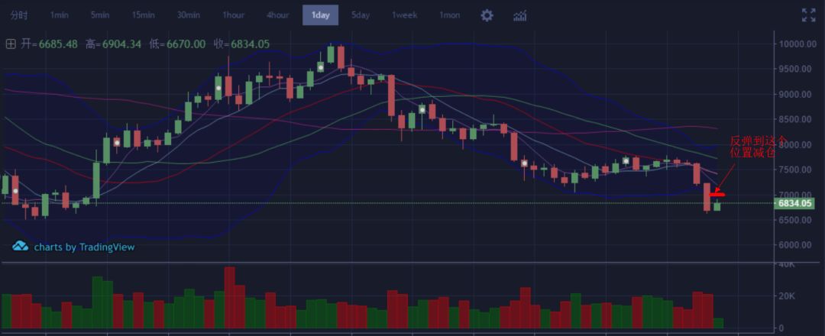Click the close value 6834.05 in legend

pyautogui.click(x=250, y=44)
